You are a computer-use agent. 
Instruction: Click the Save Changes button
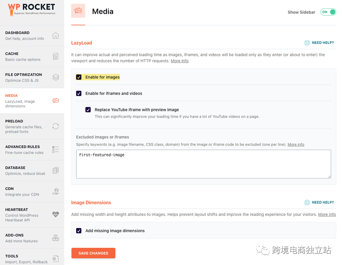pyautogui.click(x=93, y=253)
